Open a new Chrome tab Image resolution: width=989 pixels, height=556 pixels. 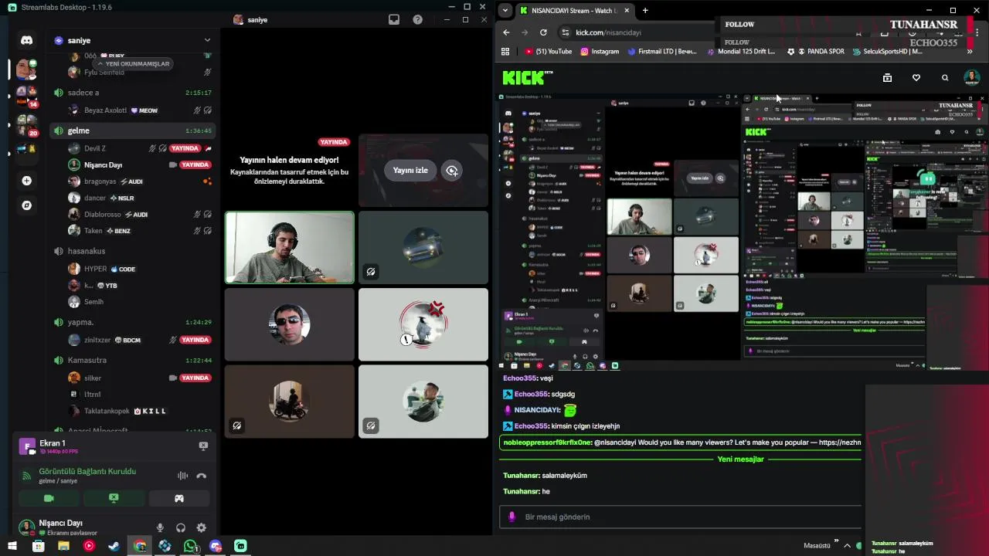tap(645, 10)
